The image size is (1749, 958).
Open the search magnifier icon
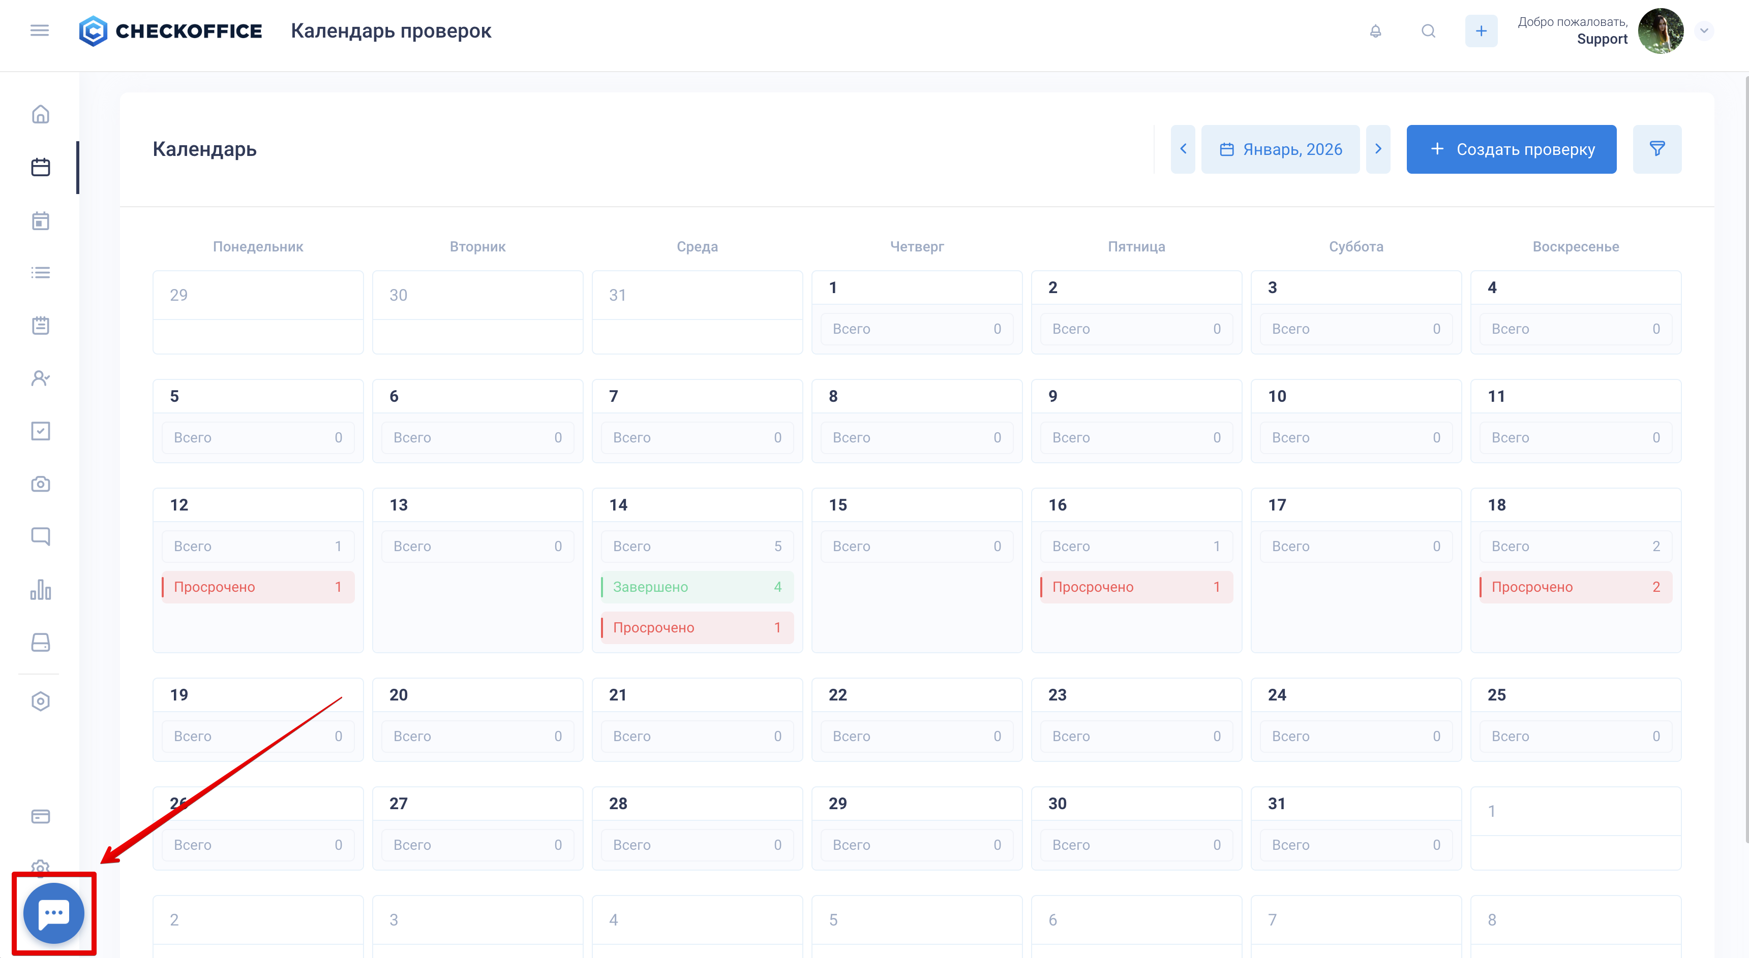tap(1429, 31)
